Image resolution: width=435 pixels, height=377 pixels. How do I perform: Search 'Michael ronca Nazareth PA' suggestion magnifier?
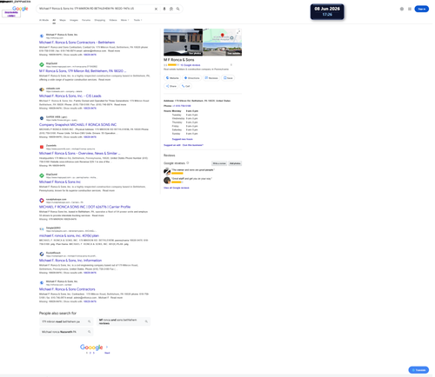pos(89,332)
